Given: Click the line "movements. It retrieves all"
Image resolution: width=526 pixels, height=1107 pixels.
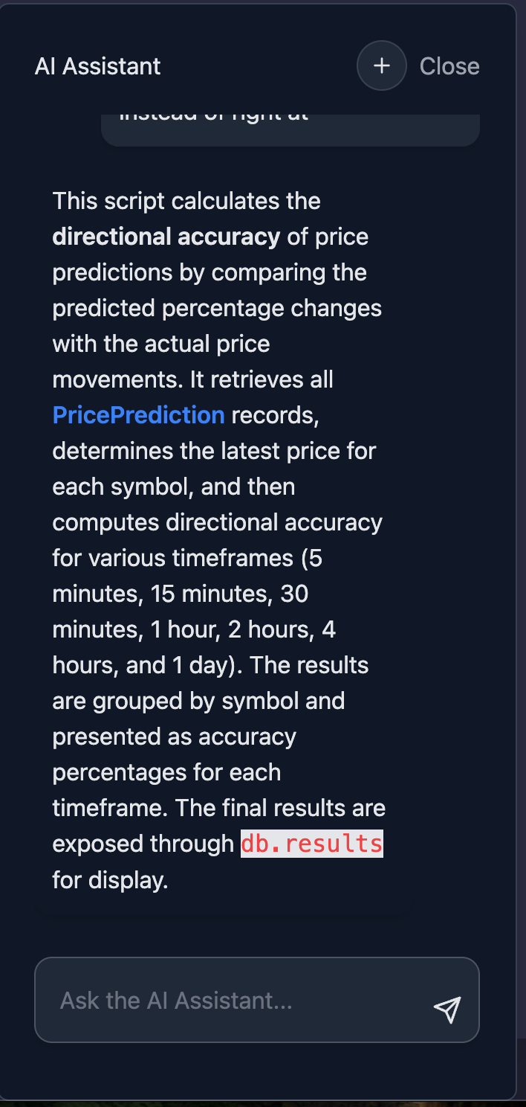Looking at the screenshot, I should pos(192,379).
